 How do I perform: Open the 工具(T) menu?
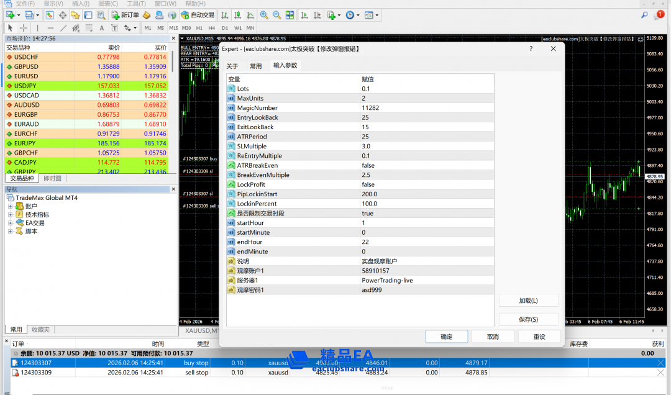click(x=136, y=4)
